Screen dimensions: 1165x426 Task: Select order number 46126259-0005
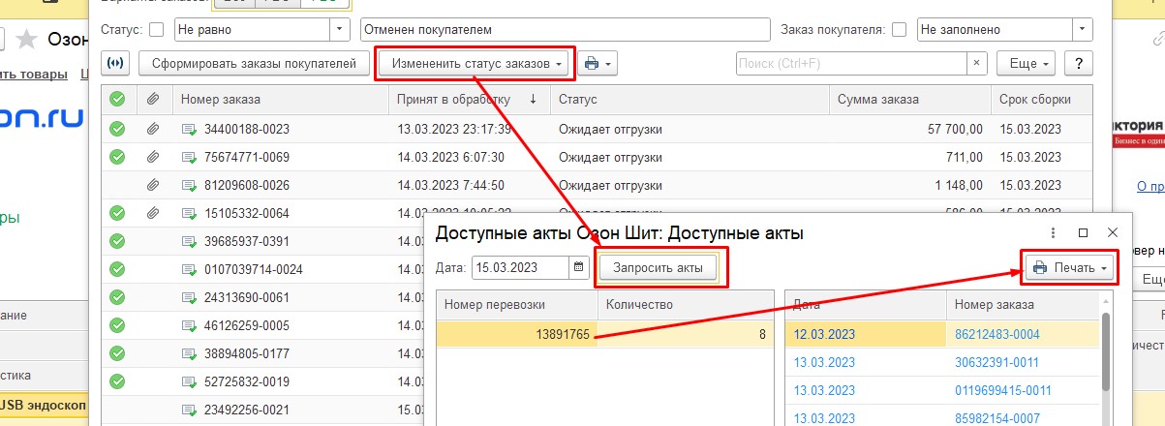pyautogui.click(x=247, y=325)
